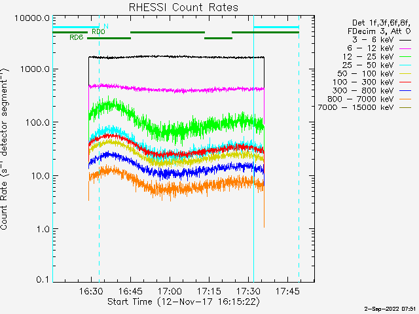Select the 100 - 300 keV legend entry
The width and height of the screenshot is (419, 314).
pos(363,82)
